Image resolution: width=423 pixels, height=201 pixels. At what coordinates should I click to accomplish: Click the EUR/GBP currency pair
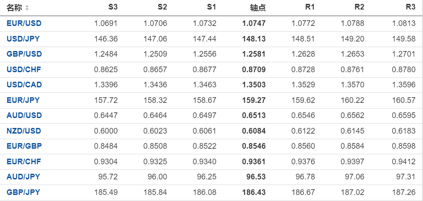[x=24, y=146]
